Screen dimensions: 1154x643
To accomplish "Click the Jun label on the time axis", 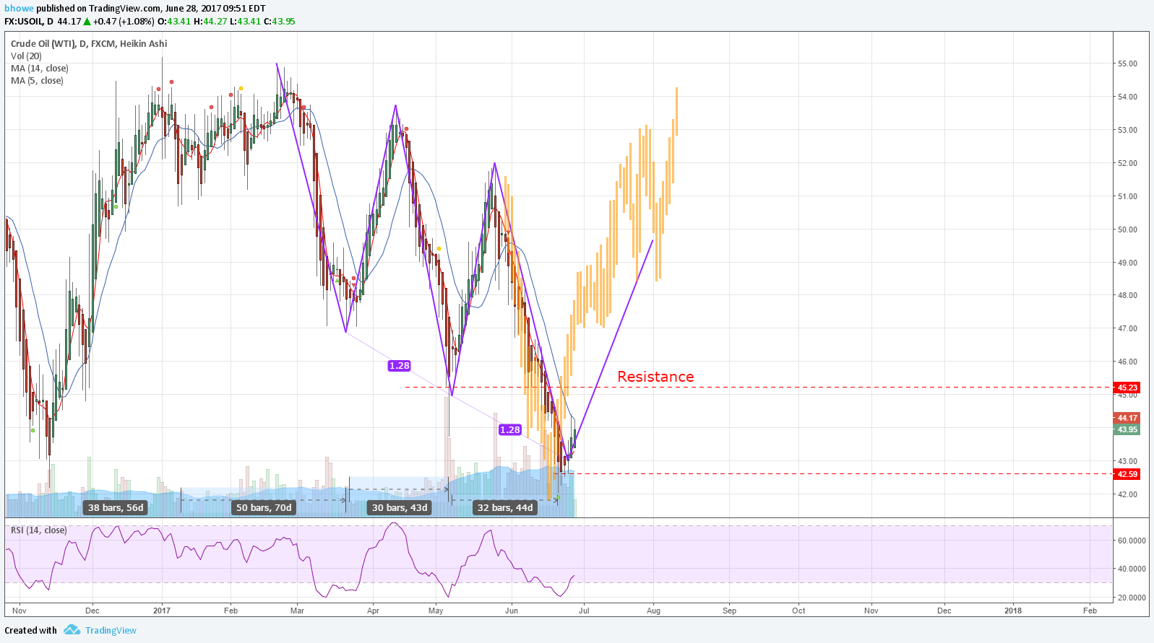I will coord(512,611).
